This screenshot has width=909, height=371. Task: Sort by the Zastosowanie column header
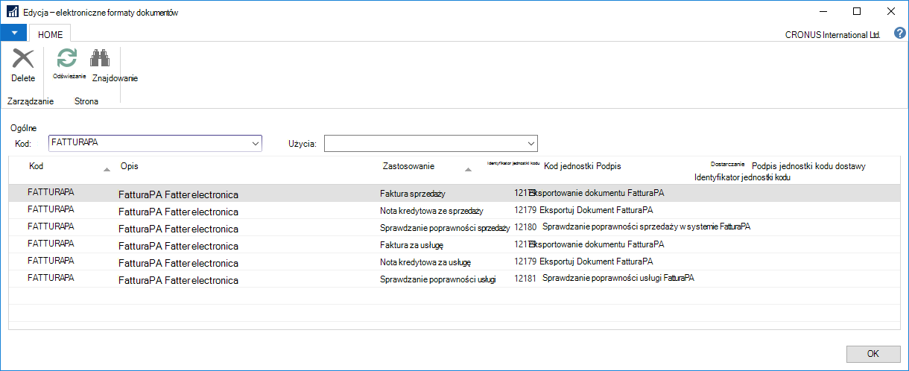coord(408,166)
